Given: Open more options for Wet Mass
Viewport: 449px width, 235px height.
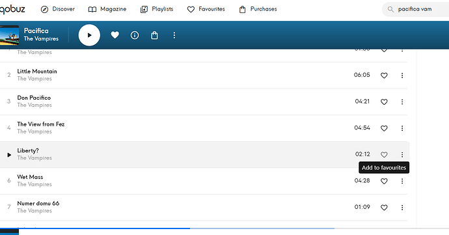Looking at the screenshot, I should (402, 181).
